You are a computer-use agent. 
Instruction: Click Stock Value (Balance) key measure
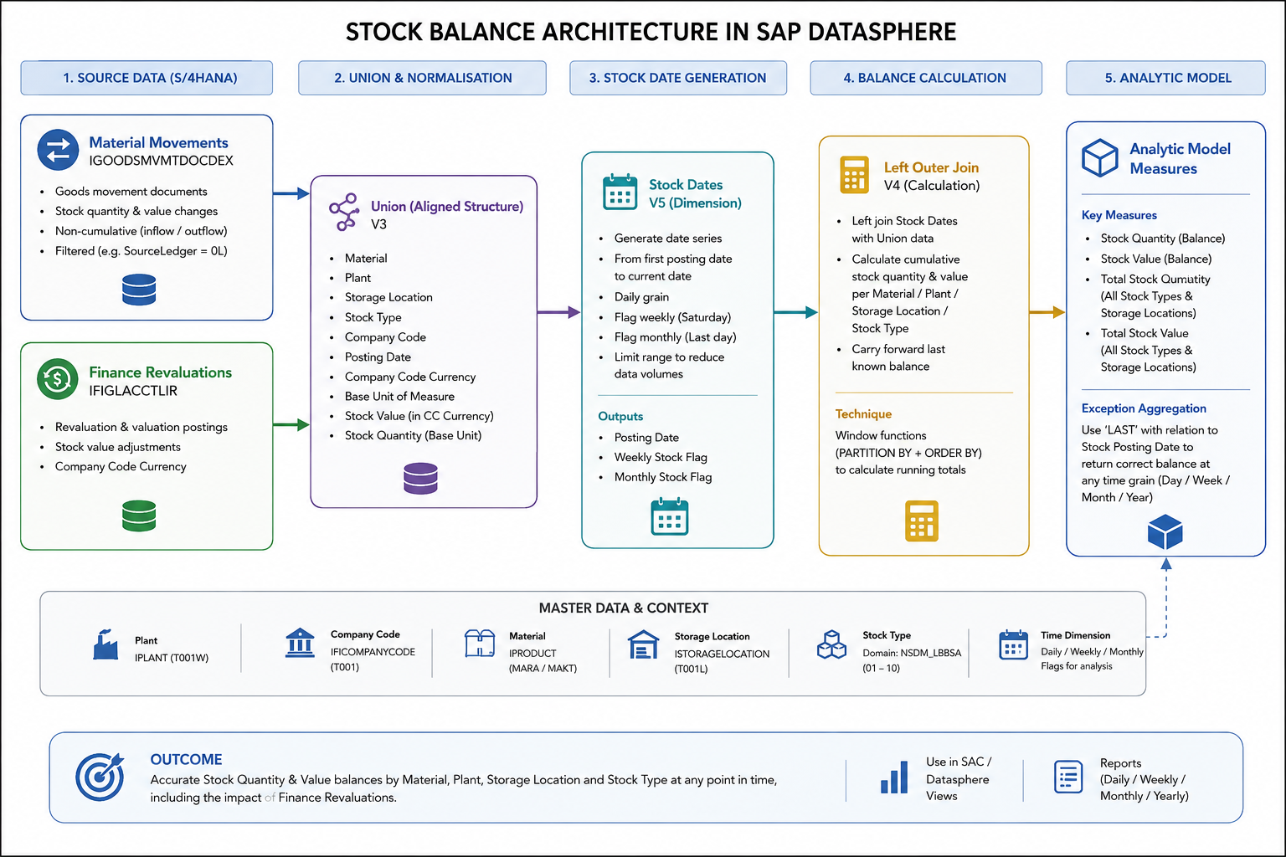coord(1156,259)
